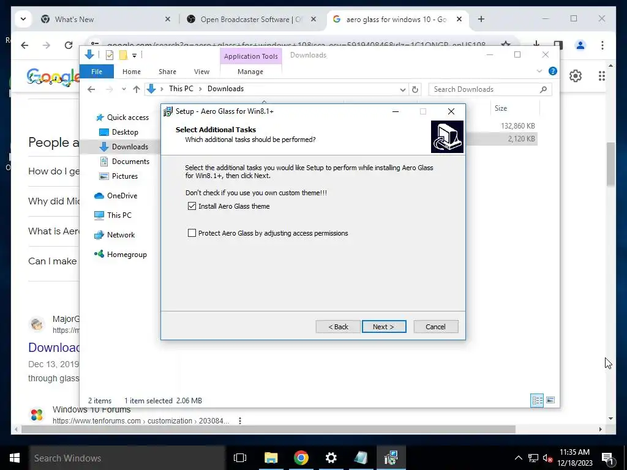
Task: Cancel the Aero Glass setup
Action: click(435, 327)
